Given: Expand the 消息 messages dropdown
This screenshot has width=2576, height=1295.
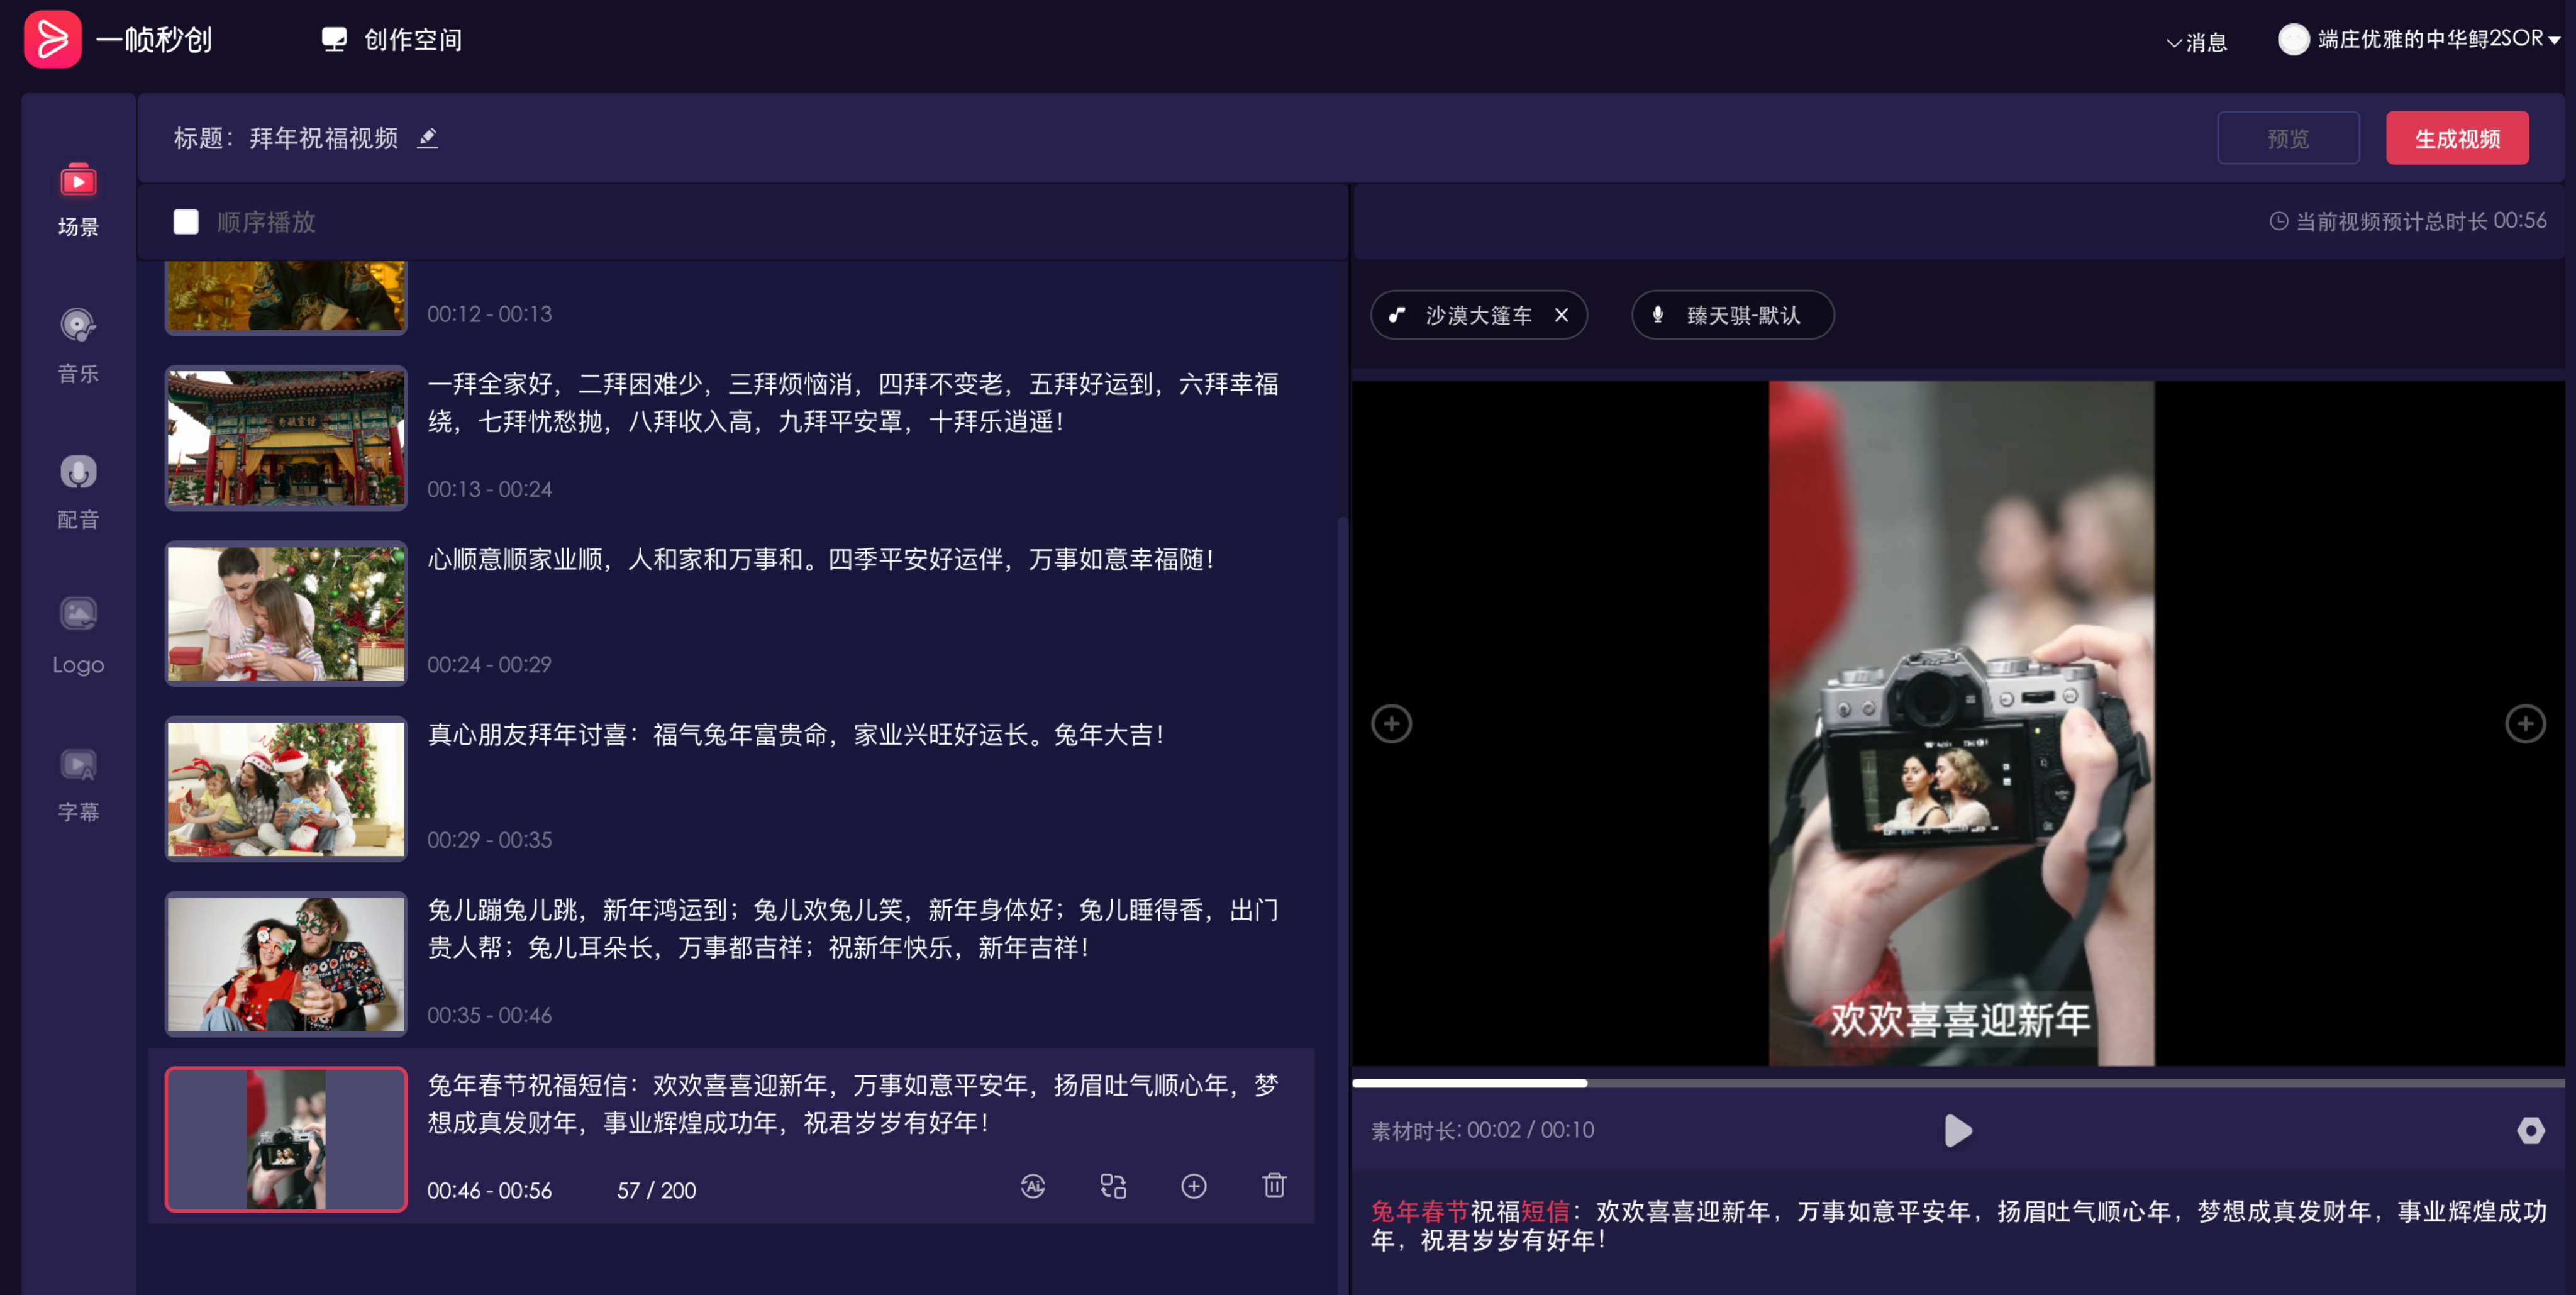Looking at the screenshot, I should click(2196, 42).
